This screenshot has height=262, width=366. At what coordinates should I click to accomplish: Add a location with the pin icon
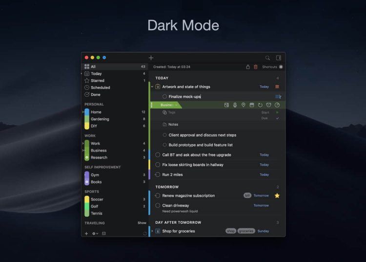(x=243, y=105)
